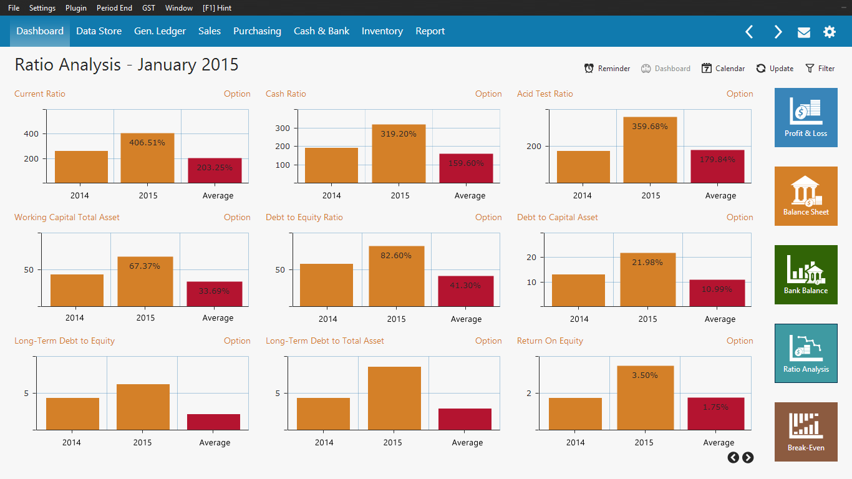Click the 2015 bar in the Cash Ratio chart
Viewport: 852px width, 479px height.
pos(399,153)
